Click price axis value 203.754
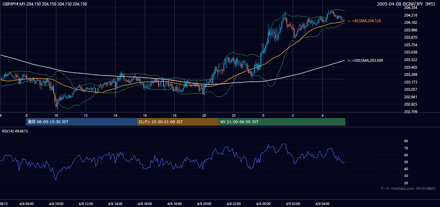 click(411, 45)
